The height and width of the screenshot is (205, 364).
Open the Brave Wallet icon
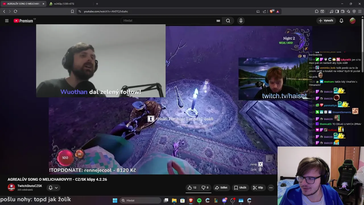tap(343, 11)
